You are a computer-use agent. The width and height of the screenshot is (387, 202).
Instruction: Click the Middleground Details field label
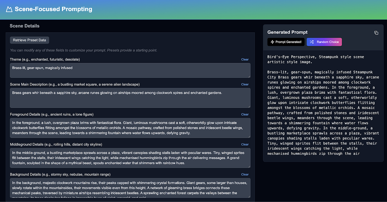pyautogui.click(x=56, y=144)
